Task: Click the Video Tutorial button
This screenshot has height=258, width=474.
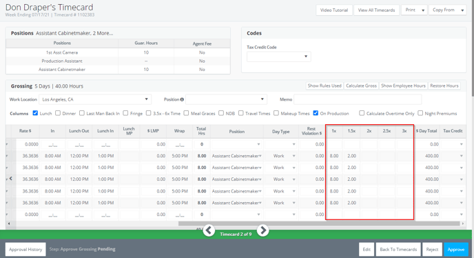Action: pyautogui.click(x=334, y=10)
